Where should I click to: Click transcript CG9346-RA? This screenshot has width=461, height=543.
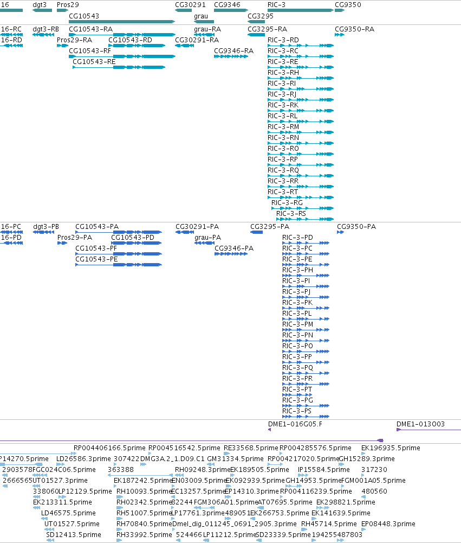pyautogui.click(x=234, y=51)
